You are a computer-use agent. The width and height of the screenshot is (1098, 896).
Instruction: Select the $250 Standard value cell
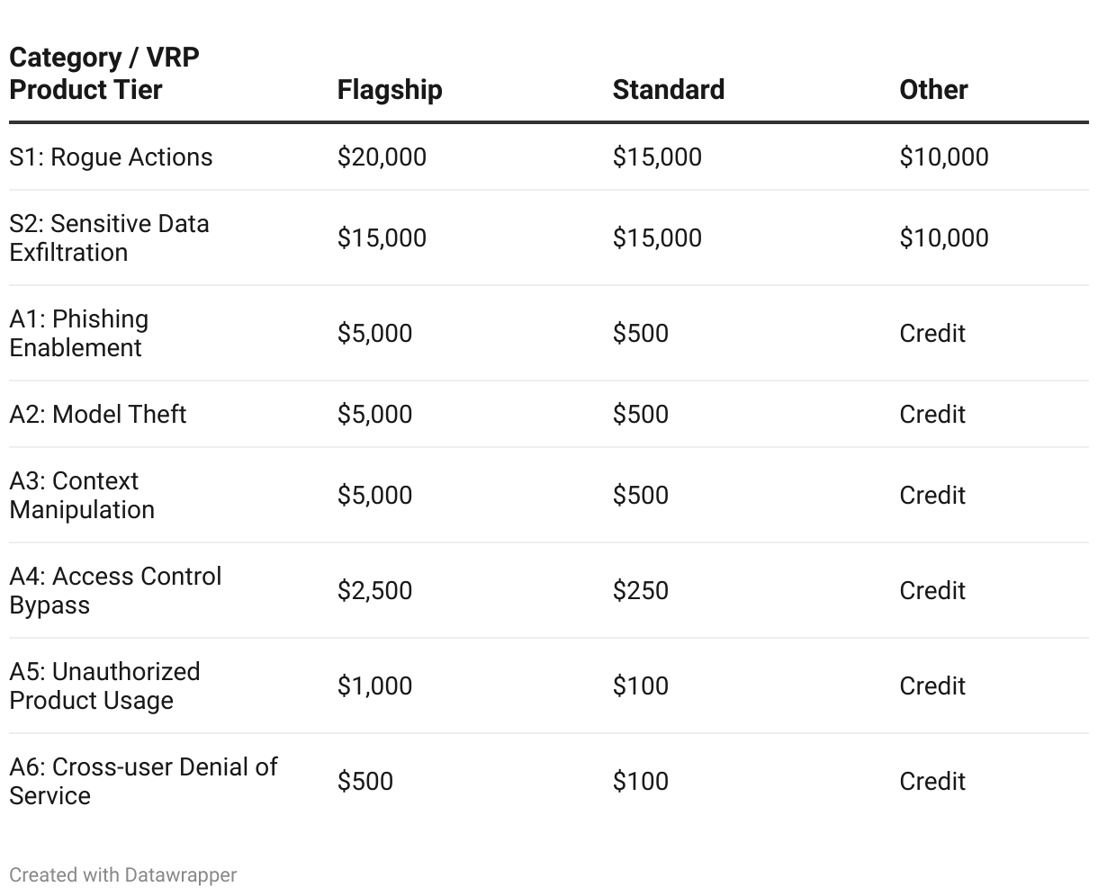pos(640,590)
